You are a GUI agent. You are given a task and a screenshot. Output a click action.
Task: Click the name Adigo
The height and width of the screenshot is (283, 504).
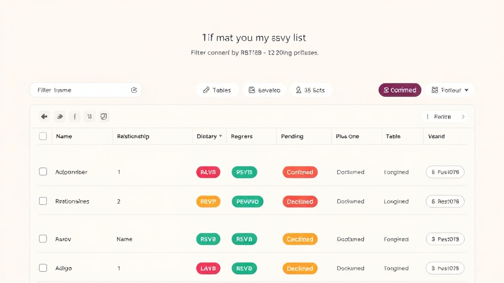(x=63, y=268)
